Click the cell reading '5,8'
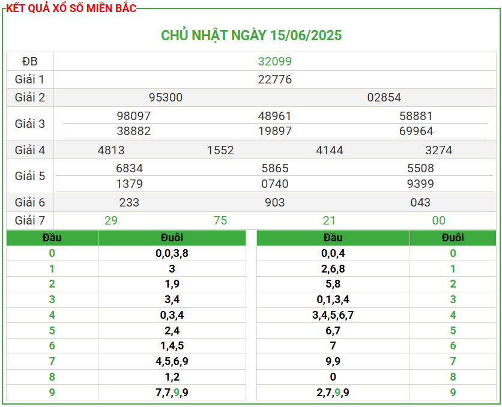The image size is (502, 407). click(333, 284)
